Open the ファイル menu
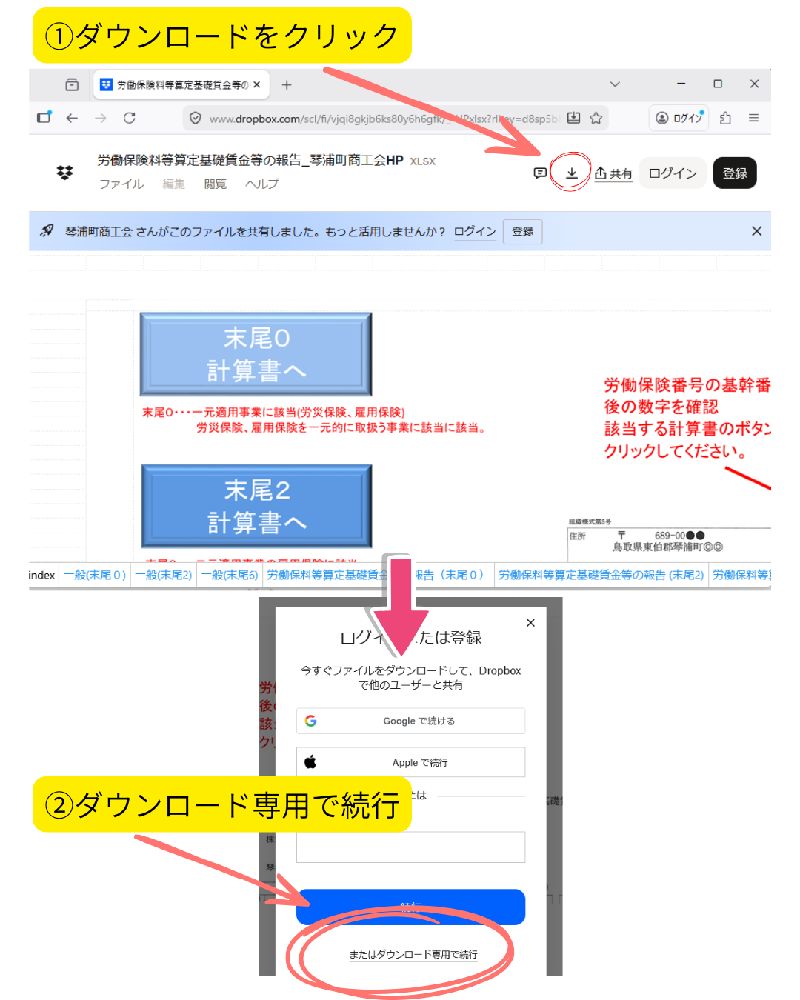The height and width of the screenshot is (1000, 800). pyautogui.click(x=121, y=184)
